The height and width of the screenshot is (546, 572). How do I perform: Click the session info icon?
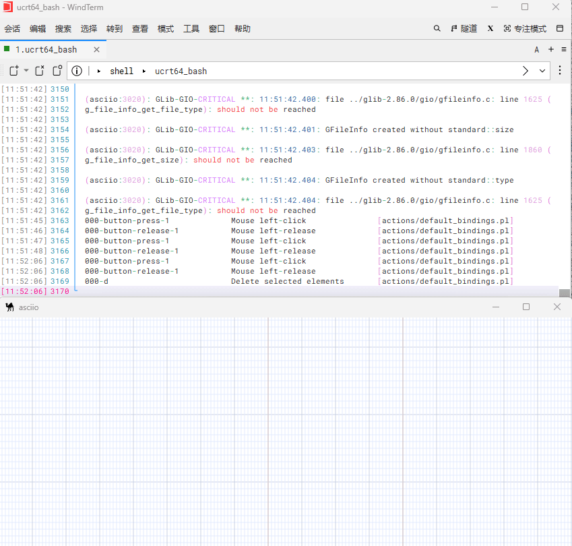coord(77,71)
